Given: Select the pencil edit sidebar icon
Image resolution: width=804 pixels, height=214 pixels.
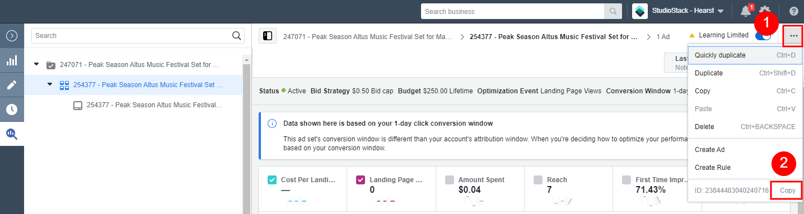Looking at the screenshot, I should [x=12, y=85].
